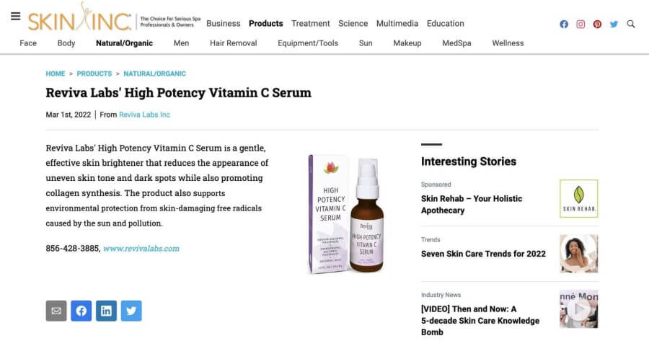This screenshot has height=346, width=649.
Task: Share article on Twitter button
Action: click(x=131, y=311)
